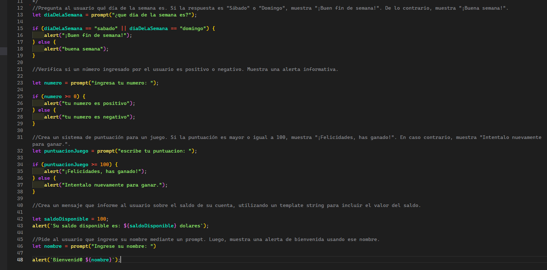Click line number 20 in the gutter
This screenshot has width=547, height=270.
coord(20,62)
